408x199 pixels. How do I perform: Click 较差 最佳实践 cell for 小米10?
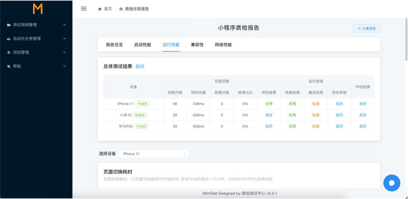[x=316, y=115]
